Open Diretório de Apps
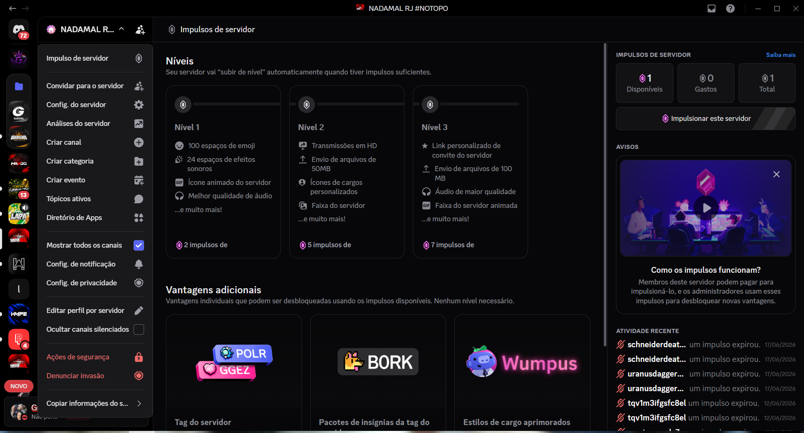 [95, 218]
